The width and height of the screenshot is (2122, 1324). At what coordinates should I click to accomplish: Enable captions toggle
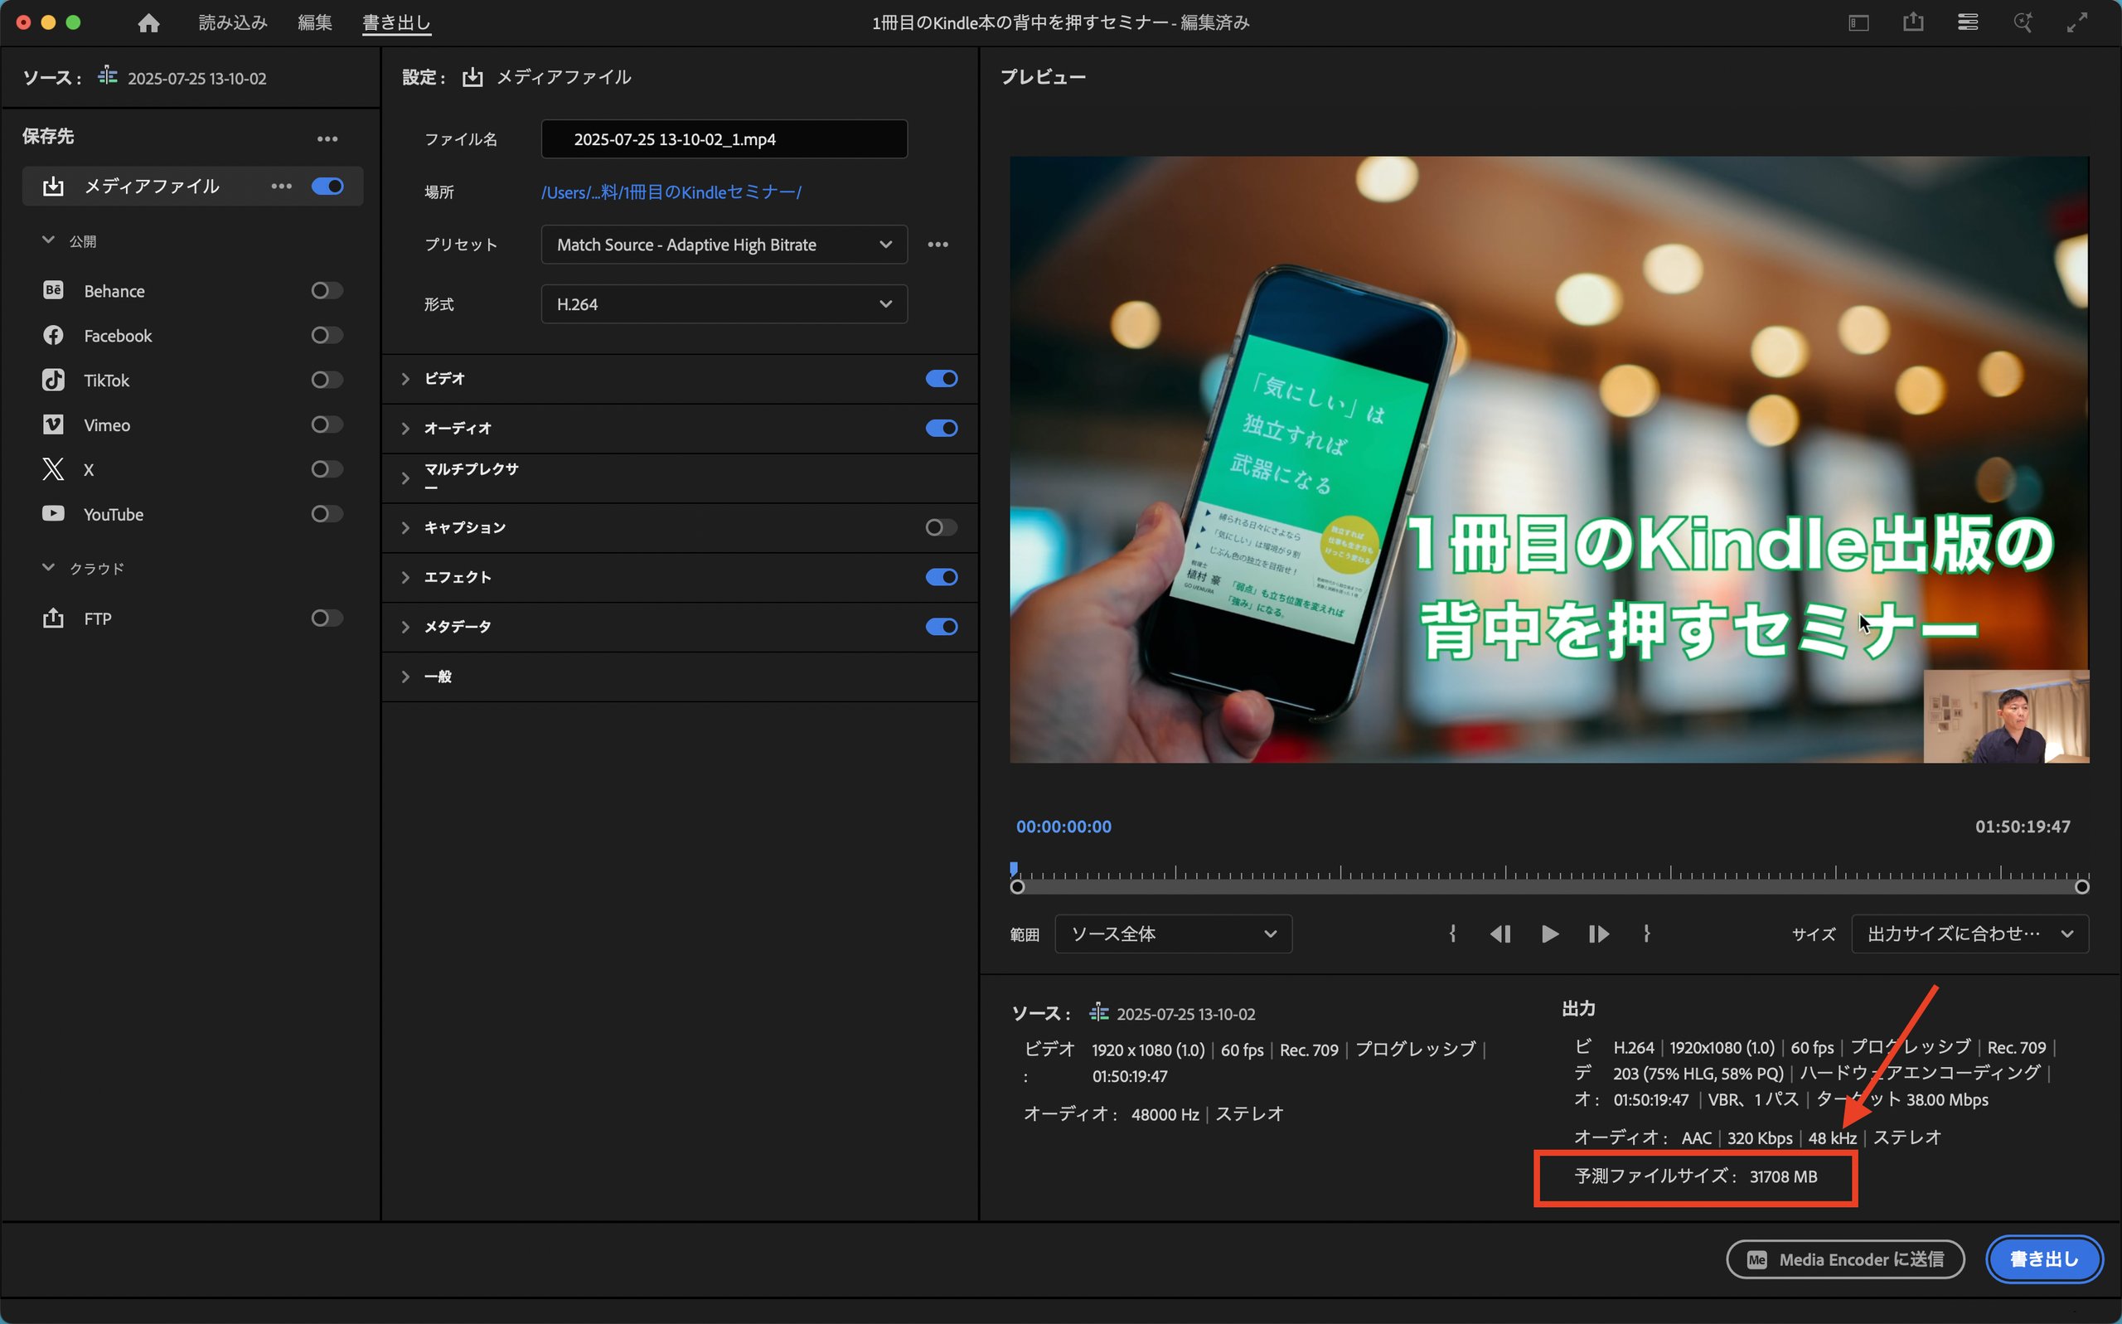[x=942, y=526]
